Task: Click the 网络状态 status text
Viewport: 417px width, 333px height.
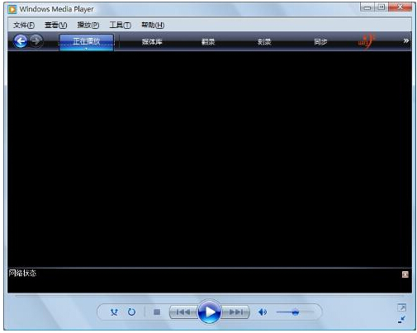Action: point(22,273)
